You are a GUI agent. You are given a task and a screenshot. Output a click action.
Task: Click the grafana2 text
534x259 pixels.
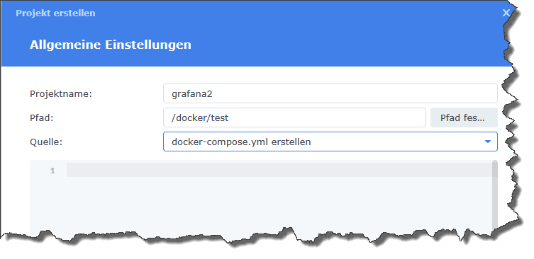coord(192,94)
